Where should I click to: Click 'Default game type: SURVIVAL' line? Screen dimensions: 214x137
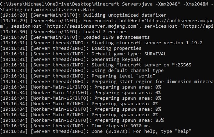click(x=83, y=54)
